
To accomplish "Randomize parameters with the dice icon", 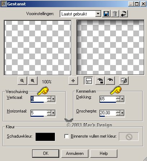I will (124, 80).
